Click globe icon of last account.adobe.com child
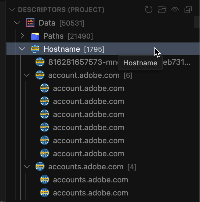 tap(44, 154)
